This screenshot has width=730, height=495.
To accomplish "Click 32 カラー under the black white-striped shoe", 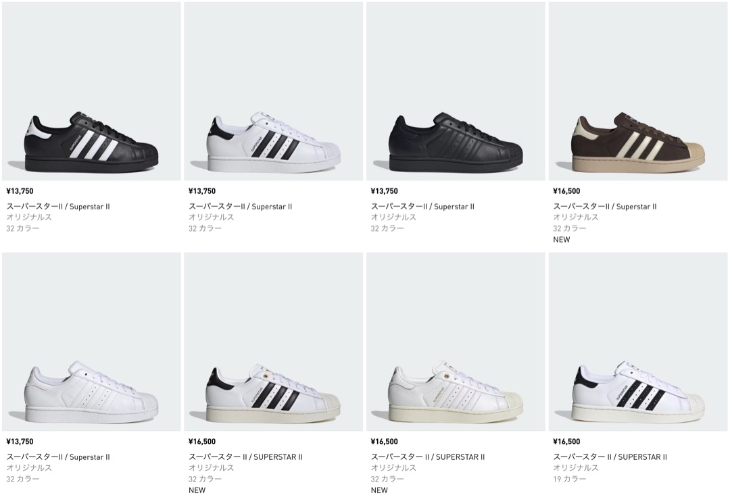I will click(23, 228).
